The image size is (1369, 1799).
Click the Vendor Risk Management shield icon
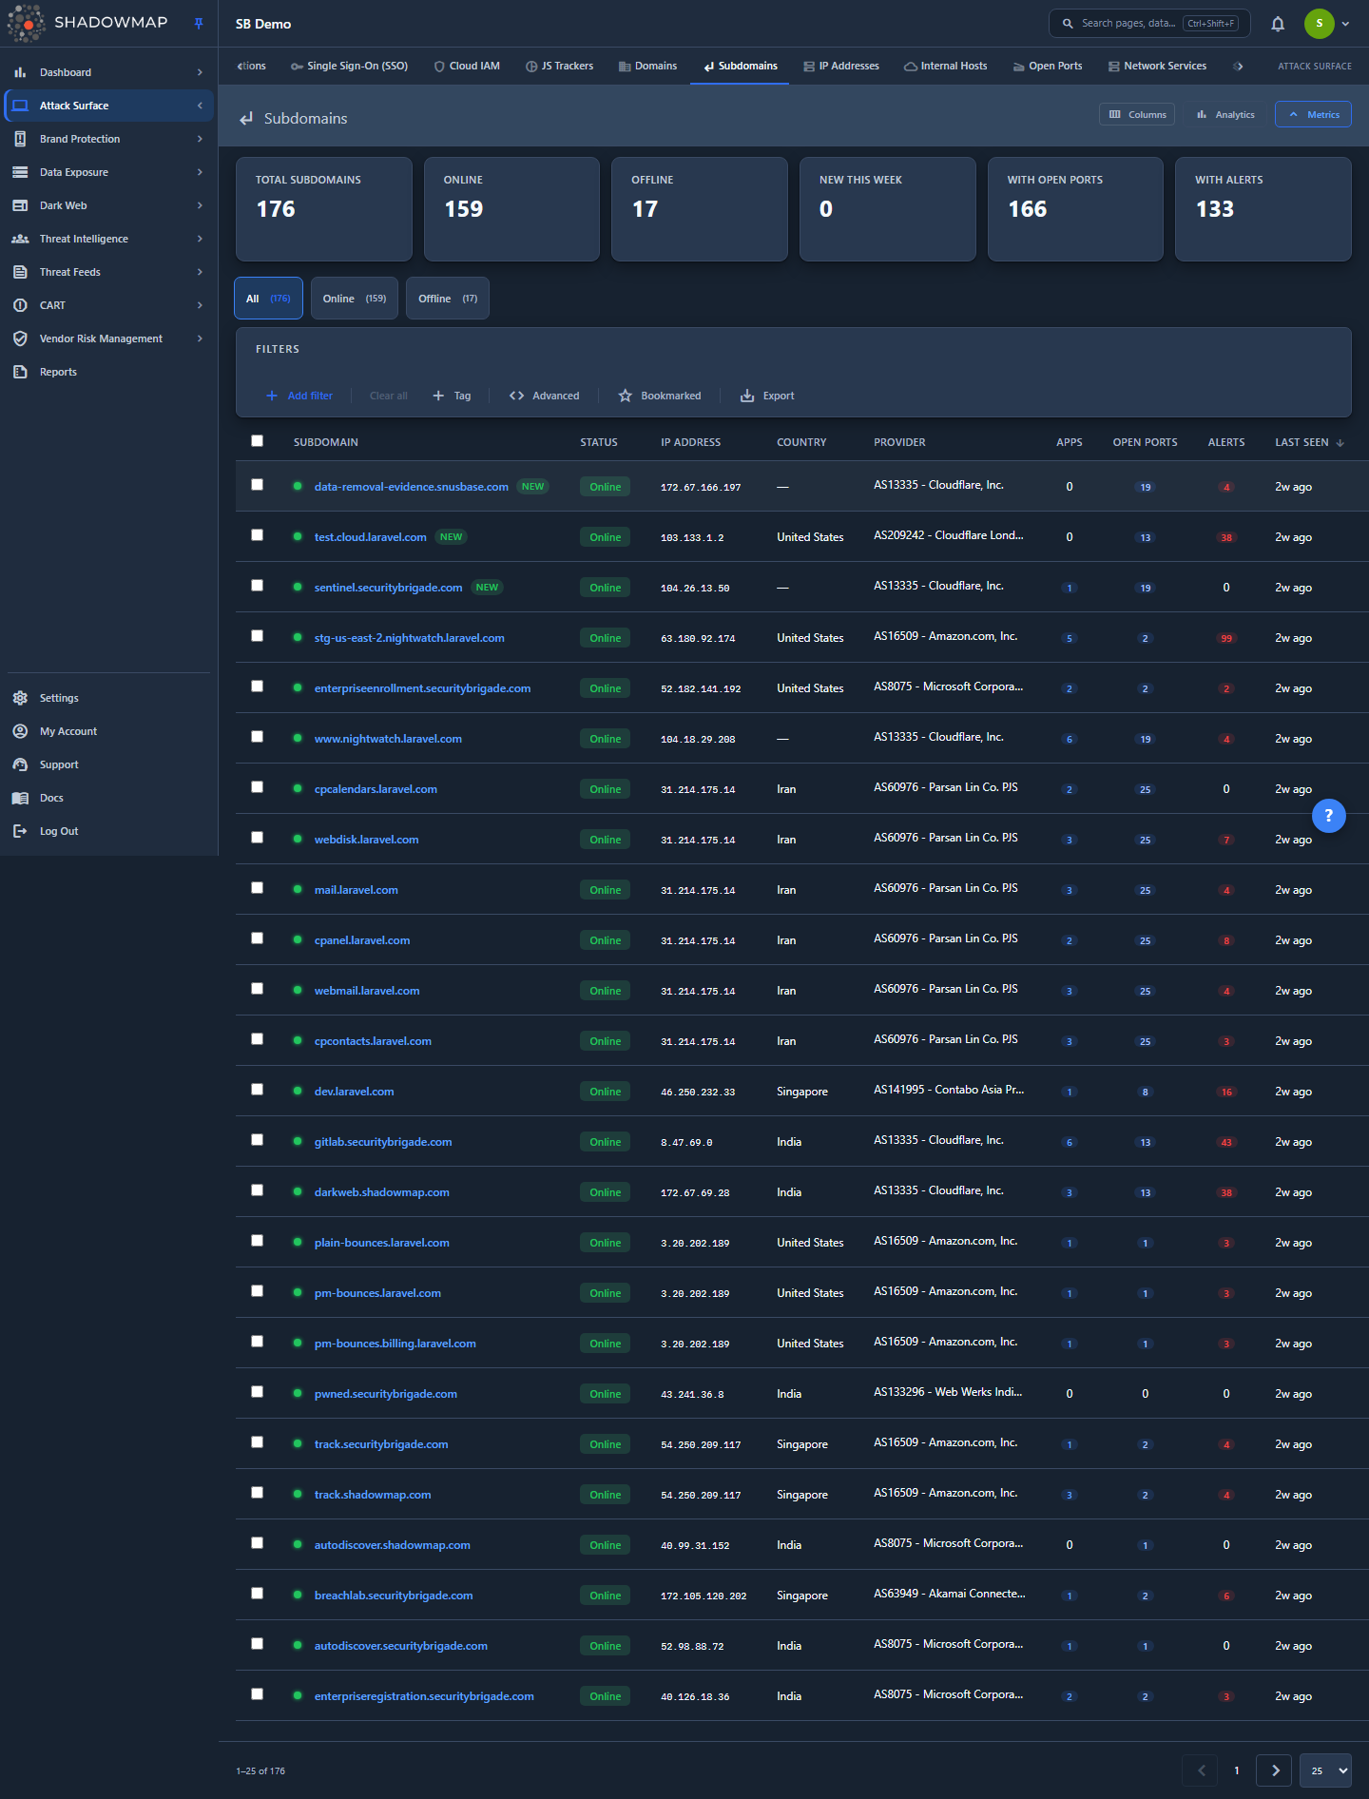click(20, 339)
